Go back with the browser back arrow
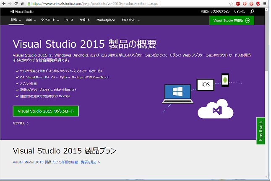 click(4, 4)
